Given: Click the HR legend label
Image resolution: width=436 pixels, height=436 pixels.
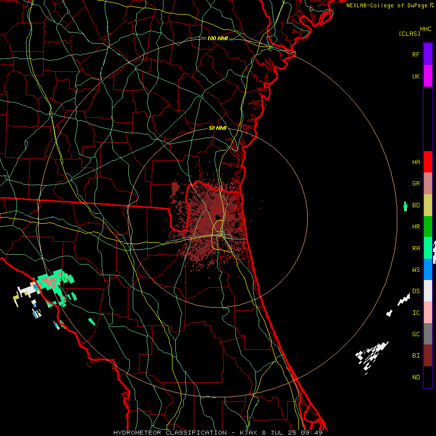Looking at the screenshot, I should coord(416,227).
